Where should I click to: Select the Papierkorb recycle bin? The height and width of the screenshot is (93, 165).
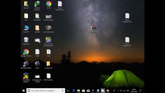tap(26, 40)
